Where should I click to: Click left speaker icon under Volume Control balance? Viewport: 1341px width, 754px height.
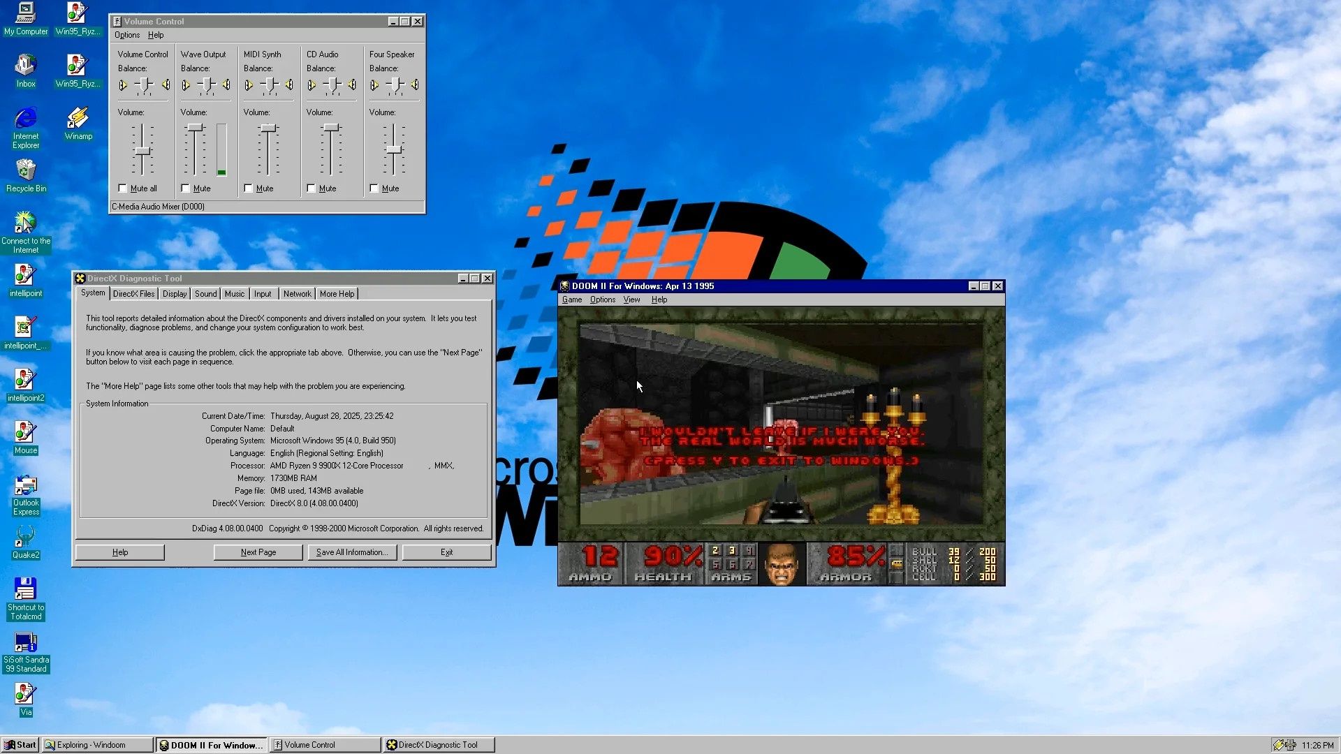pyautogui.click(x=123, y=85)
